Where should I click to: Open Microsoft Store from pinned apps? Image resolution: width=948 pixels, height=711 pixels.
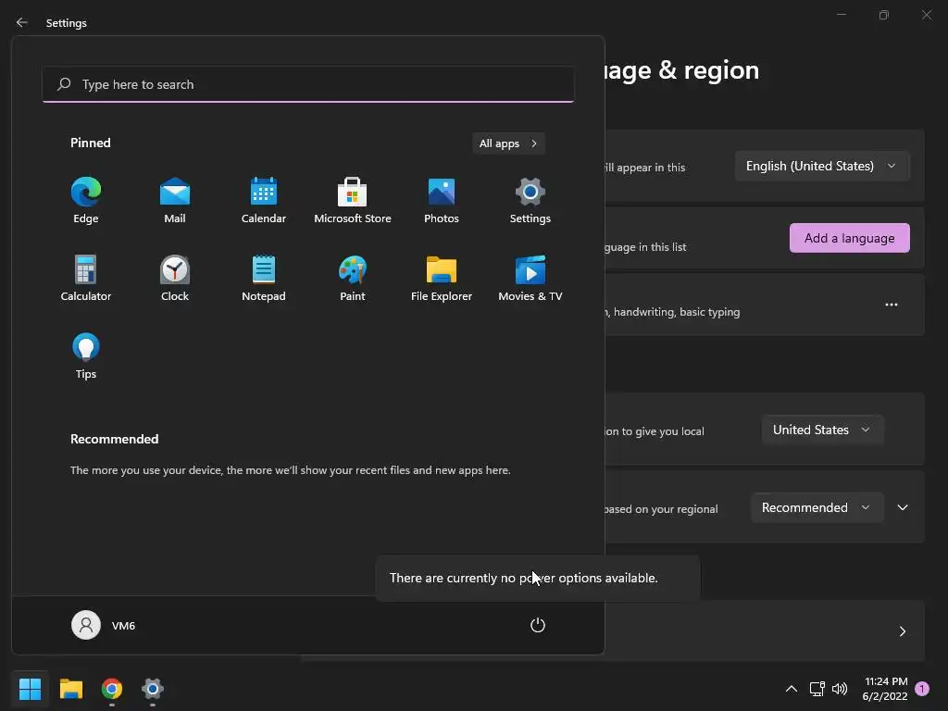(353, 201)
